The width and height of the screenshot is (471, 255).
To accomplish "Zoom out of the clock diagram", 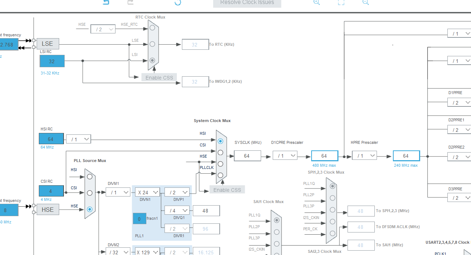I will (366, 2).
